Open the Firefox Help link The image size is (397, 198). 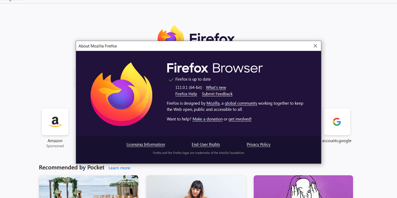(x=186, y=94)
